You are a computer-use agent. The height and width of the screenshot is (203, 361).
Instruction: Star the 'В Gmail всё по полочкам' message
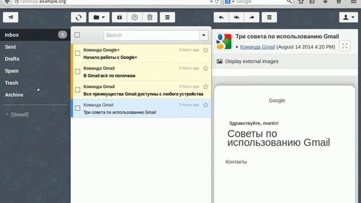205,68
